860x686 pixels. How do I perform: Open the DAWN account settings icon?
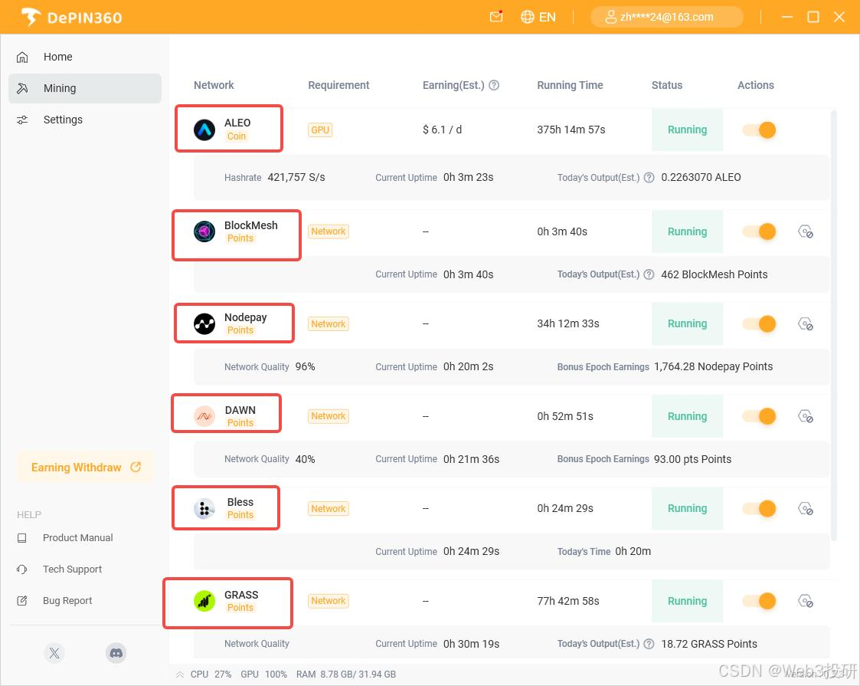pyautogui.click(x=805, y=416)
